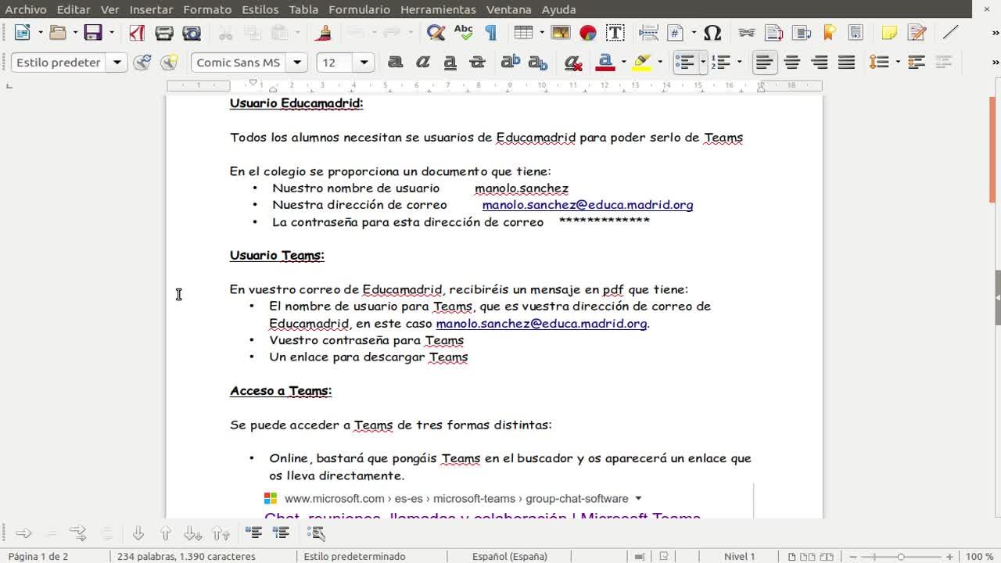Toggle bulleted list
This screenshot has height=563, width=1001.
[x=685, y=63]
